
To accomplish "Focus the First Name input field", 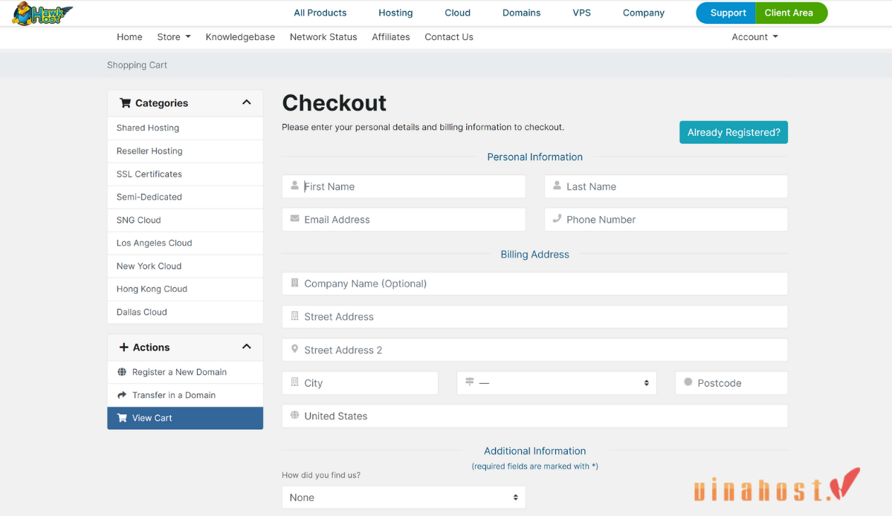I will coord(404,186).
